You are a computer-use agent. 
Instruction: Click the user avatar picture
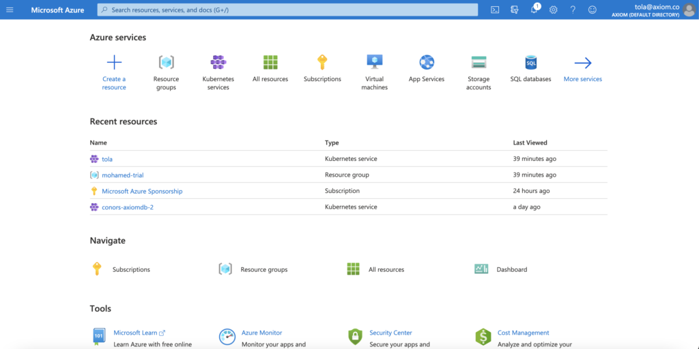click(x=689, y=10)
